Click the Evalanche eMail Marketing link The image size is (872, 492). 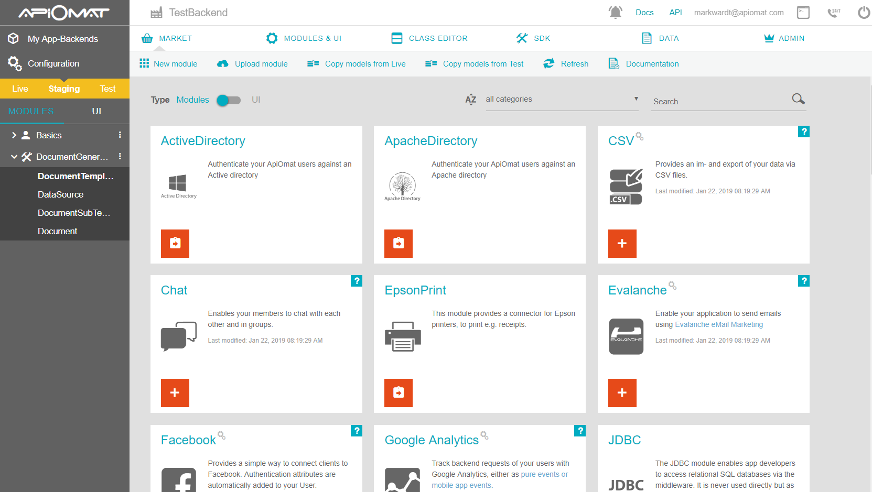[719, 324]
